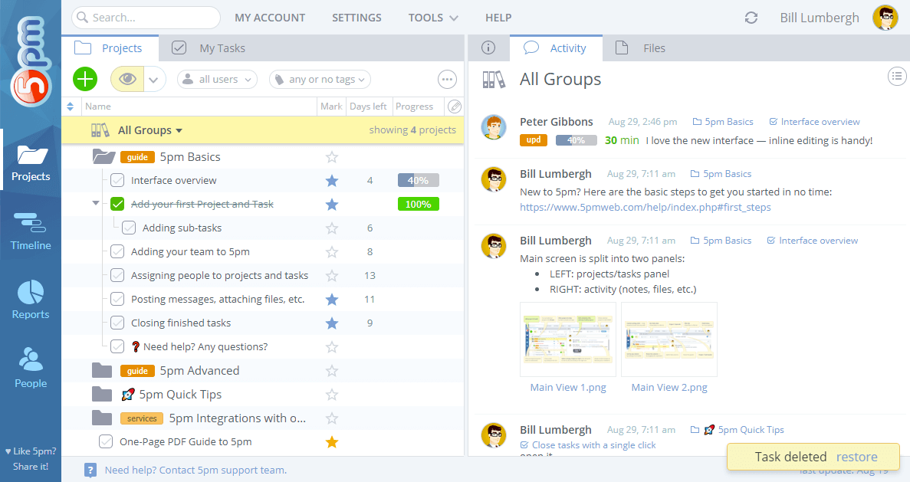This screenshot has height=482, width=910.
Task: Switch activity panel to compact list view icon
Action: click(897, 76)
